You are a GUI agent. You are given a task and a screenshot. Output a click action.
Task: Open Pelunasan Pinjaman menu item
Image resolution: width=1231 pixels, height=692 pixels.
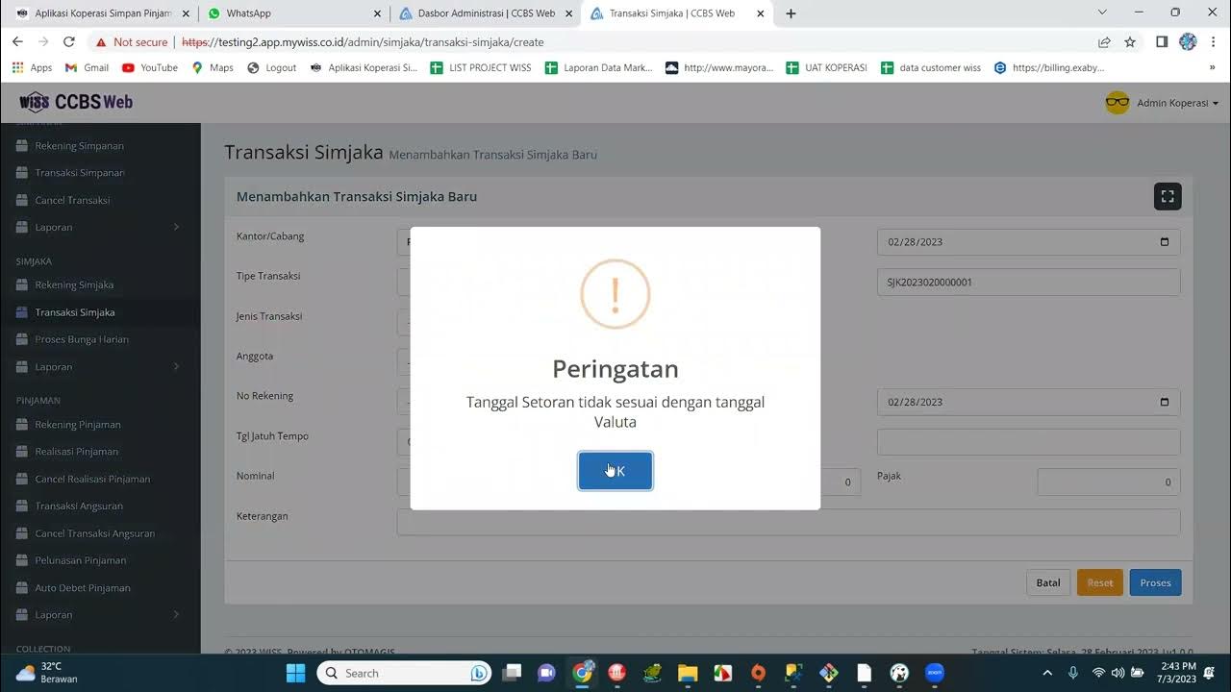coord(81,560)
